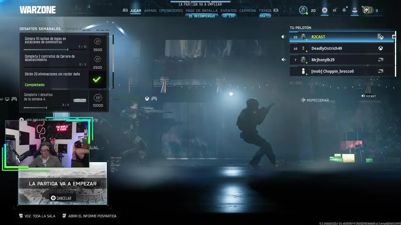Click top LA PARTIDA VA A EMPEZAR banner
Viewport: 401px width, 225px height.
point(200,4)
